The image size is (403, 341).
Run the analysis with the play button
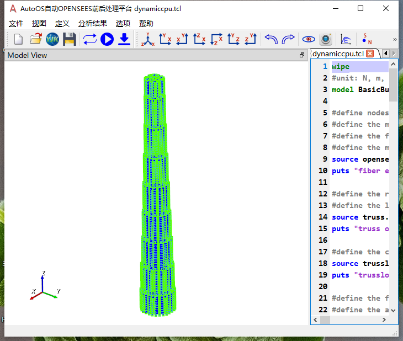(x=107, y=39)
